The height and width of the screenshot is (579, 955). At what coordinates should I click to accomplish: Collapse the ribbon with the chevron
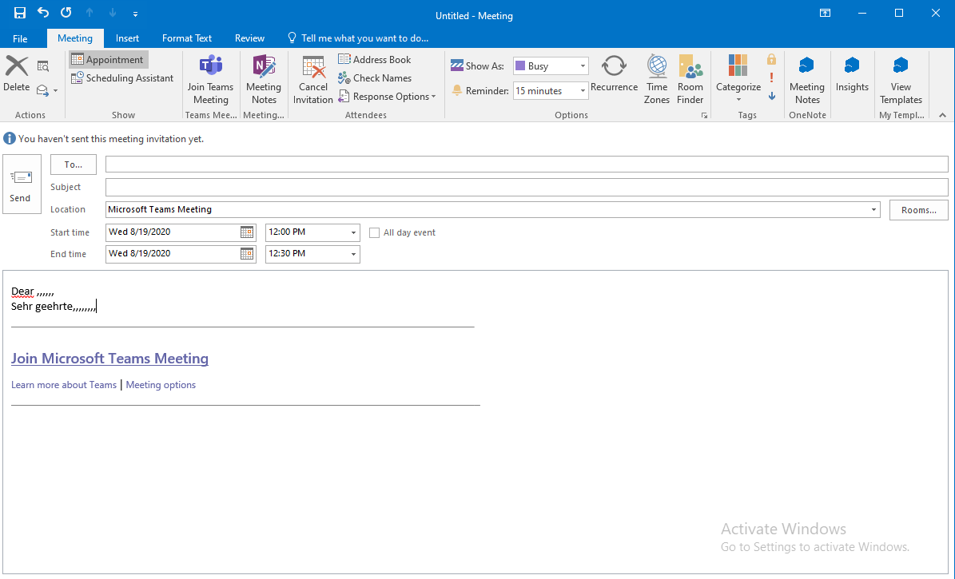tap(942, 115)
